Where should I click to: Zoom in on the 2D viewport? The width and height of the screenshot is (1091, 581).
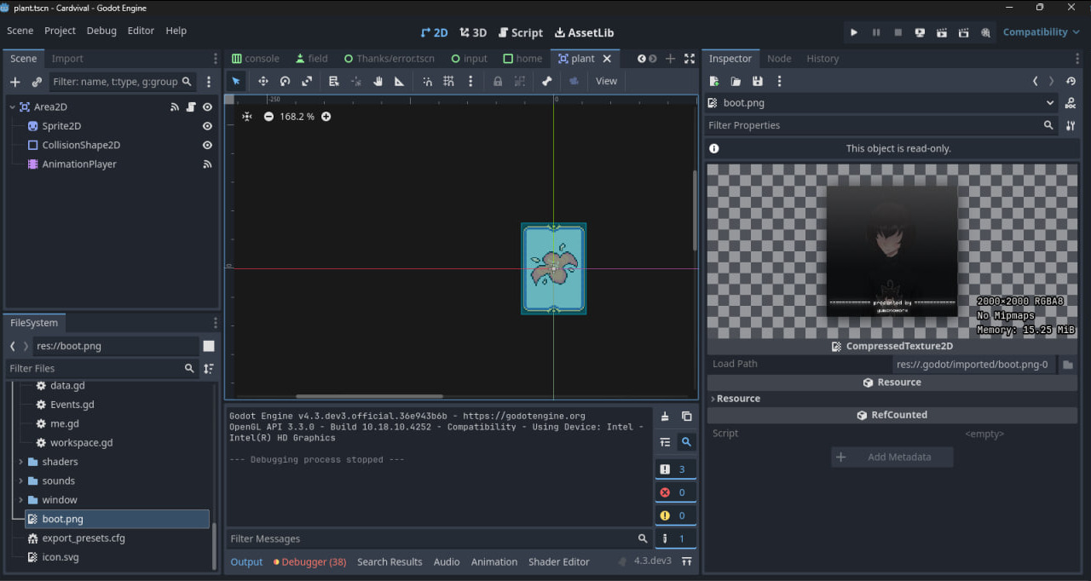(x=326, y=117)
